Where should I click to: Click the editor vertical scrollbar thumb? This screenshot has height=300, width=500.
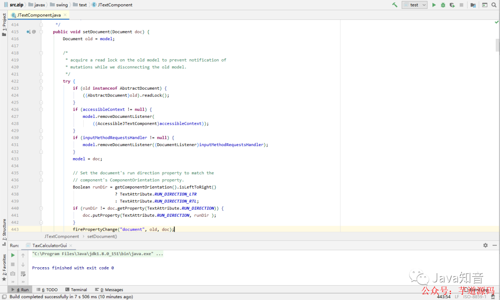pyautogui.click(x=497, y=45)
